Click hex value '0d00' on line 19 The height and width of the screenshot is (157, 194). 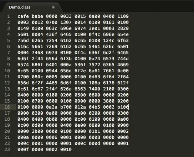click(x=37, y=125)
